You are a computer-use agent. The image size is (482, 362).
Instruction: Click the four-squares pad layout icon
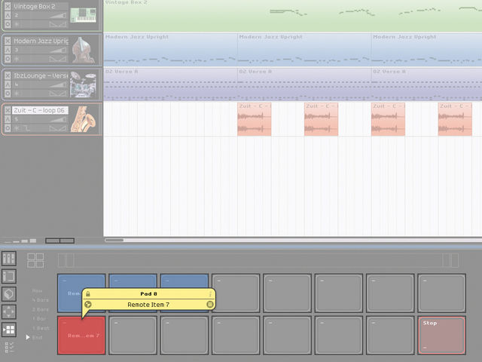click(35, 260)
